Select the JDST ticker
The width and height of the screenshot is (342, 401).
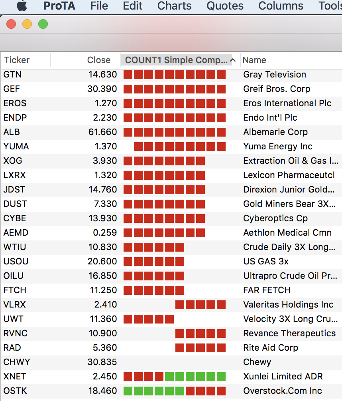point(14,189)
